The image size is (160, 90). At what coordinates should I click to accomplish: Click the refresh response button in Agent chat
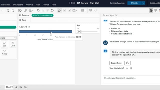[x=127, y=63]
